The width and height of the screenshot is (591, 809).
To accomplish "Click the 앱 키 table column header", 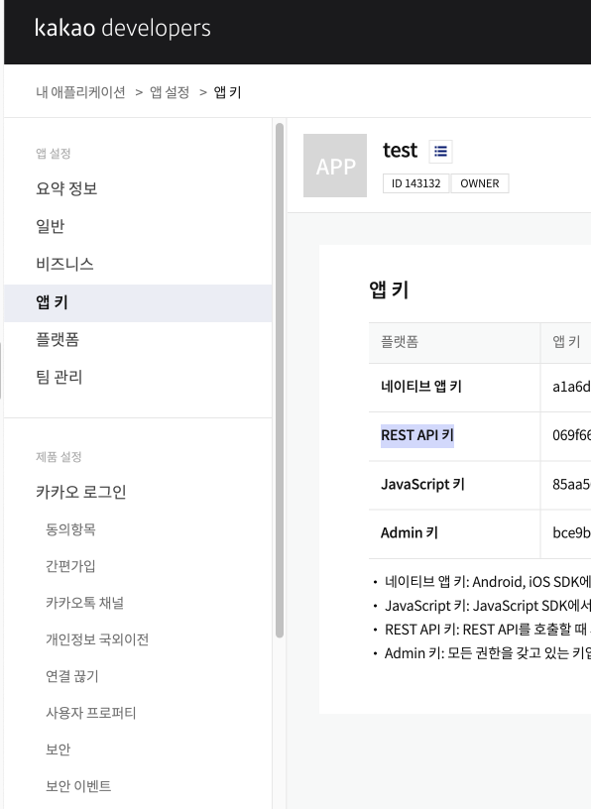I will [x=566, y=342].
